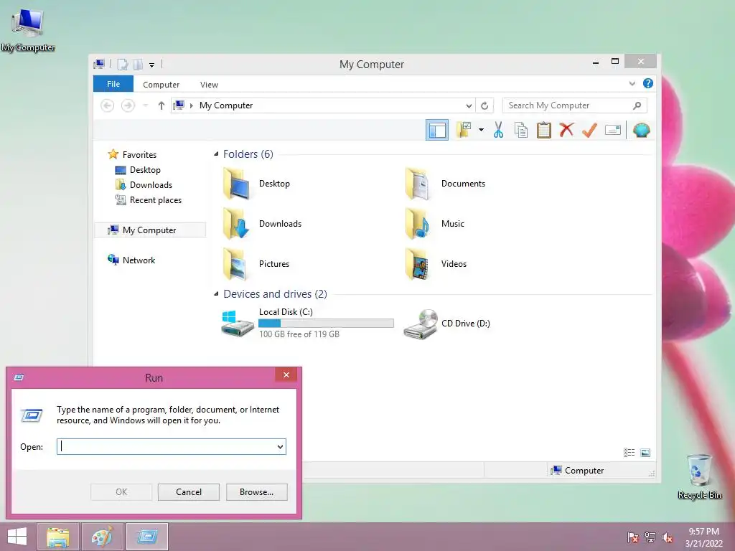Click the Copy icon in toolbar
735x551 pixels.
pos(521,130)
